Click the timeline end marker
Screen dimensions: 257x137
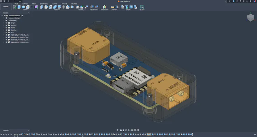point(192,134)
